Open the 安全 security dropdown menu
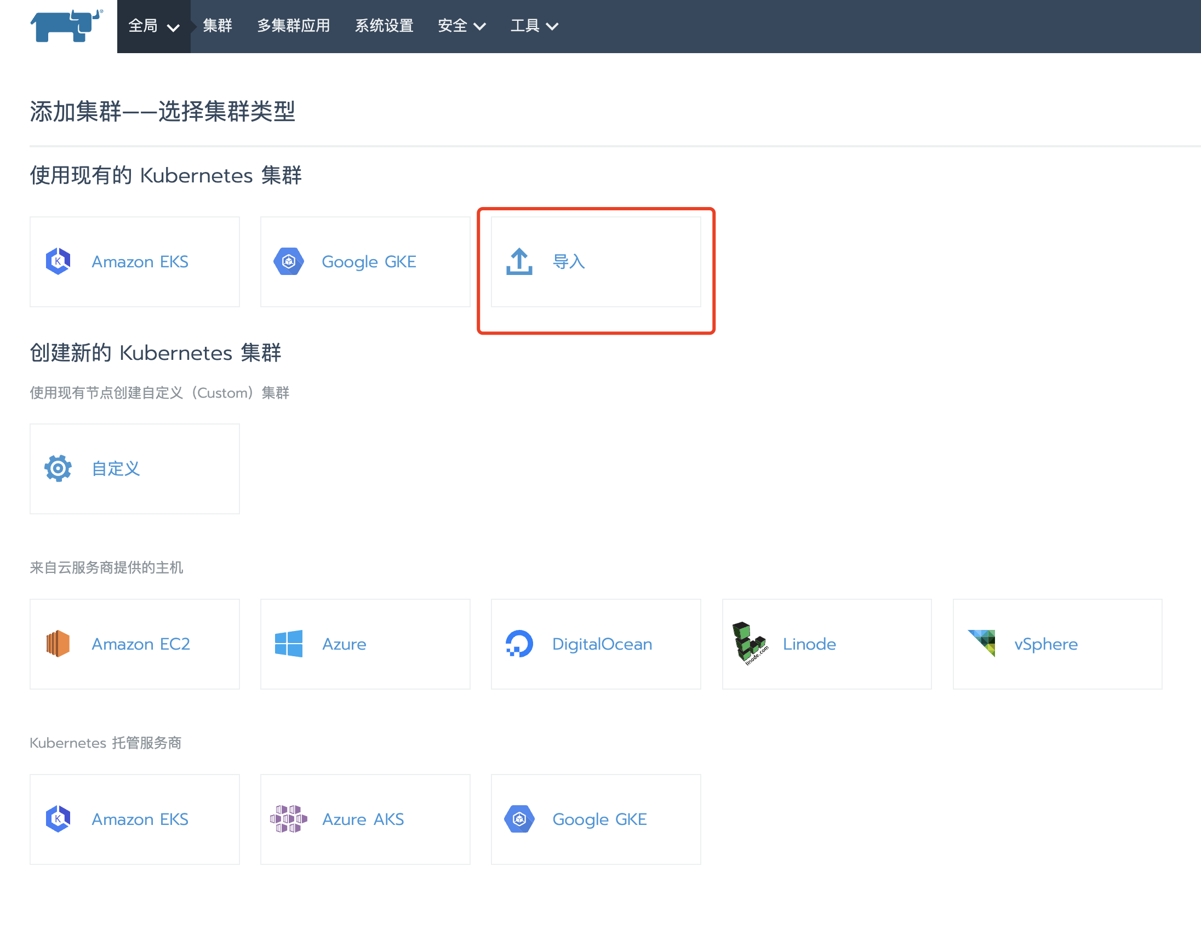The image size is (1201, 929). click(x=461, y=26)
